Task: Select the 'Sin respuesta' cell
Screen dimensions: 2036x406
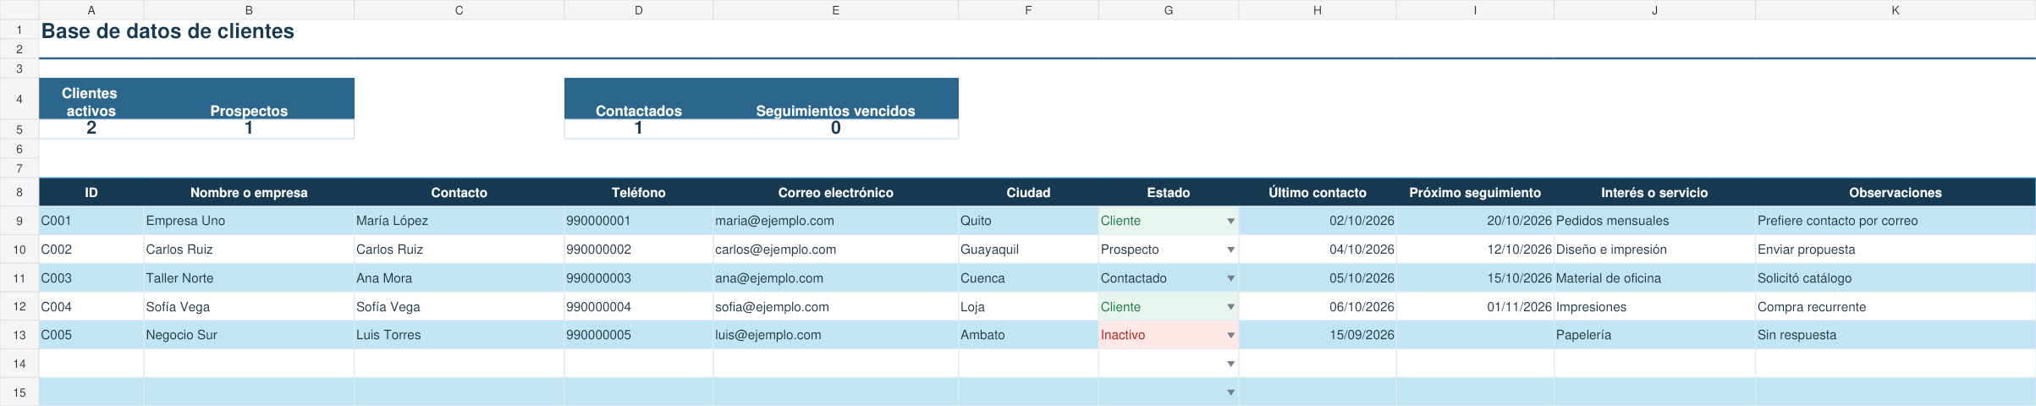Action: point(1896,335)
